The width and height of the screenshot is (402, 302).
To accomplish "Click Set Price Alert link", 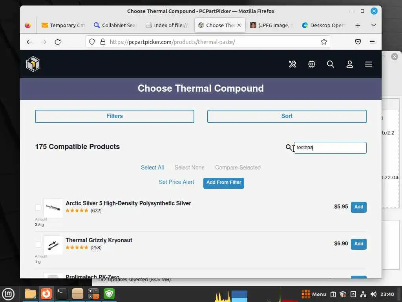I will pos(176,182).
